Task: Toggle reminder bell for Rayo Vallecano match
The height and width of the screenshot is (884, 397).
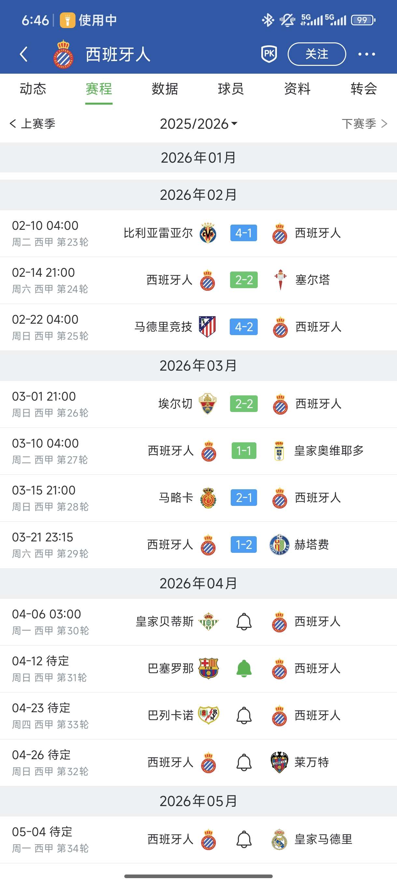Action: (244, 715)
